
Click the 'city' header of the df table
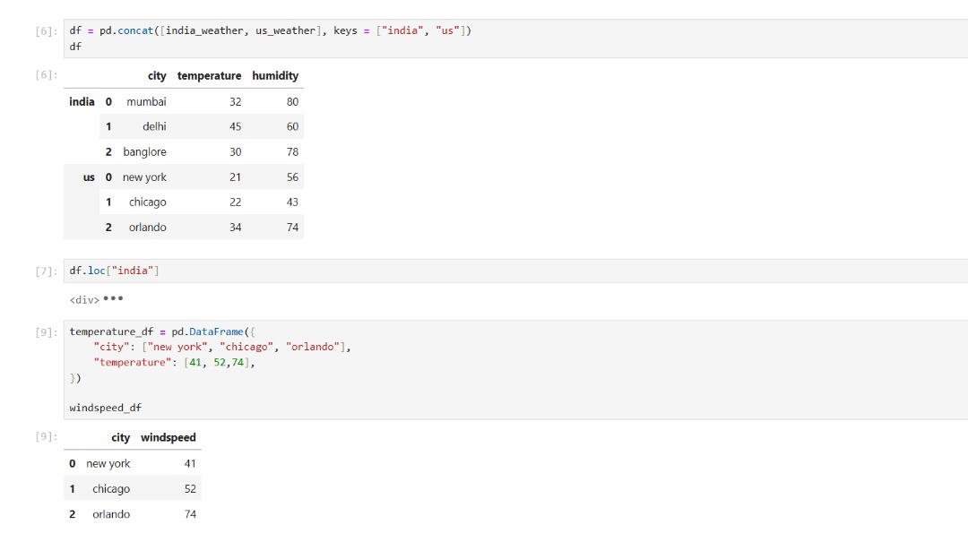(x=157, y=76)
